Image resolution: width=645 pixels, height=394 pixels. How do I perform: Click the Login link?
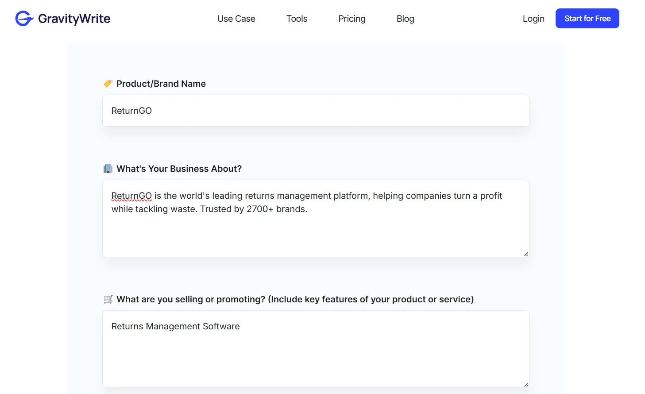533,19
